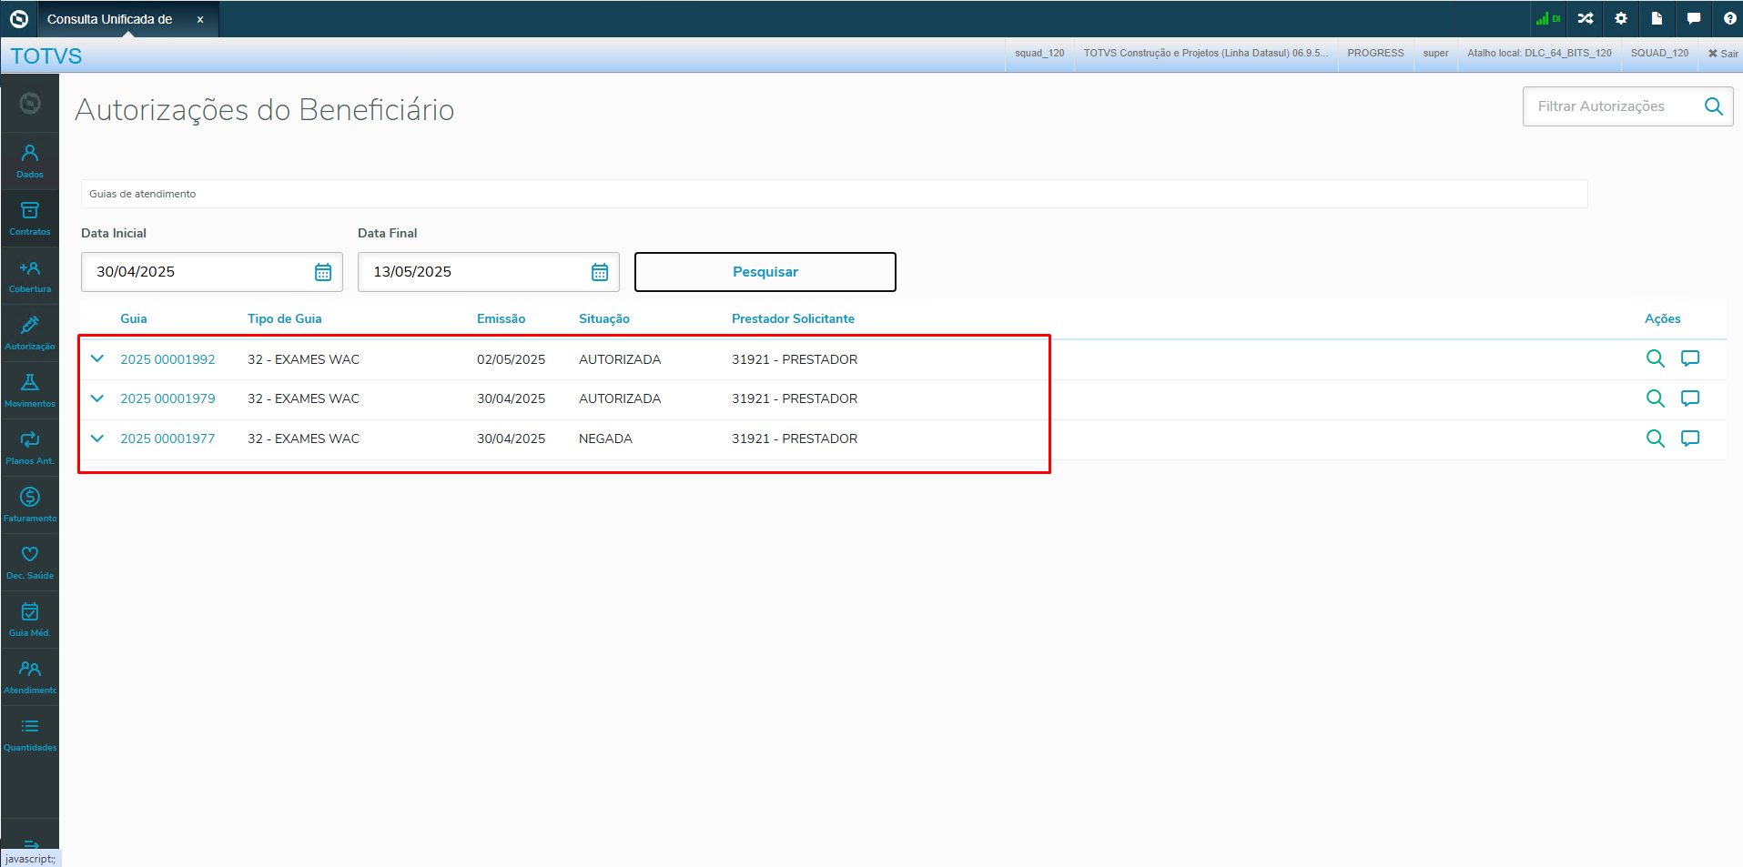Open the help question mark icon
1743x867 pixels.
tap(1729, 18)
